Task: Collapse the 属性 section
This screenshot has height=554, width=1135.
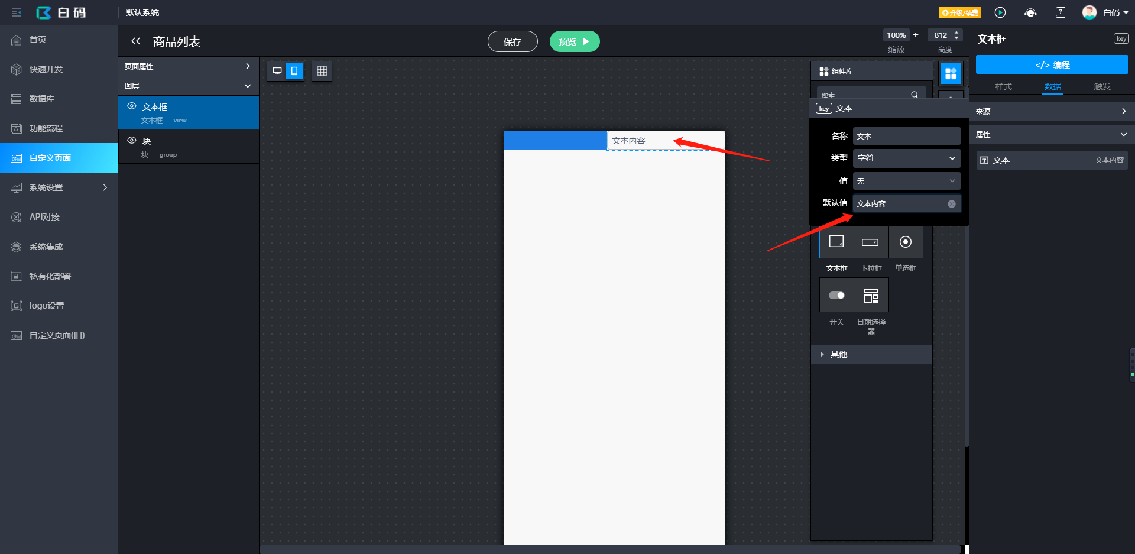Action: (1052, 135)
